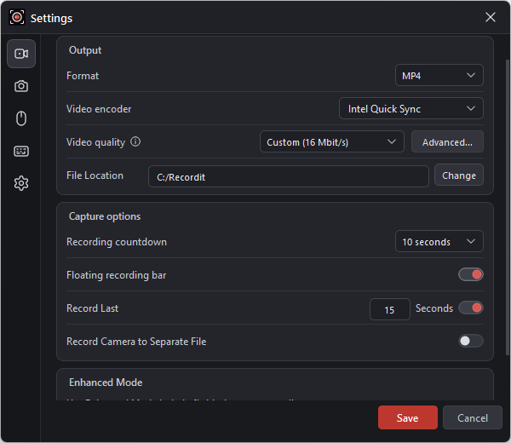Viewport: 511px width, 443px height.
Task: Open the Video quality dropdown
Action: click(332, 141)
